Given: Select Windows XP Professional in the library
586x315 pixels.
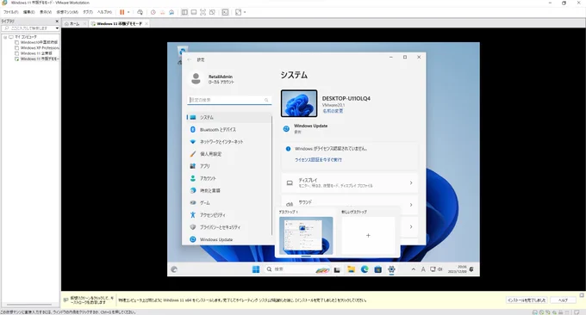Looking at the screenshot, I should 37,48.
